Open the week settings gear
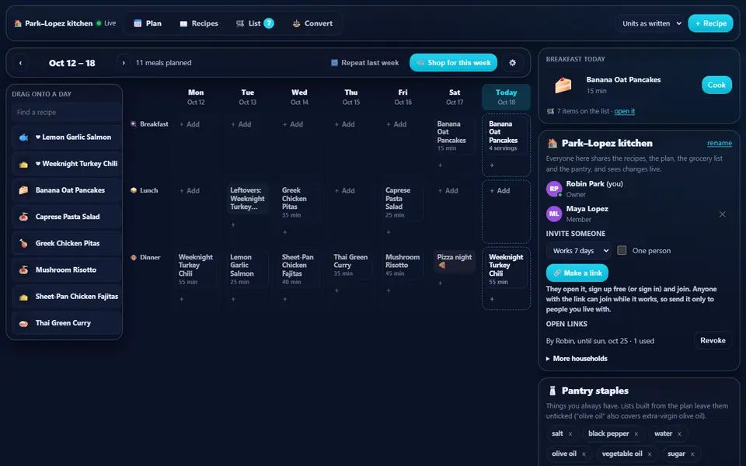746x466 pixels. [x=512, y=63]
